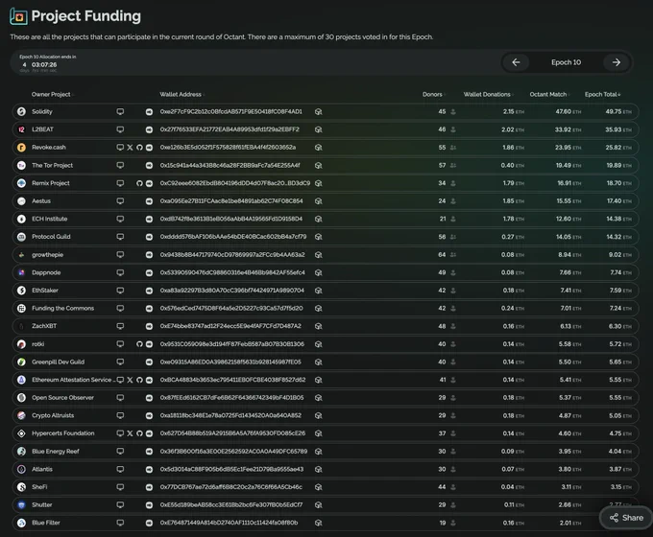
Task: Open Ethereum Attestation Service GitHub icon
Action: coord(139,380)
